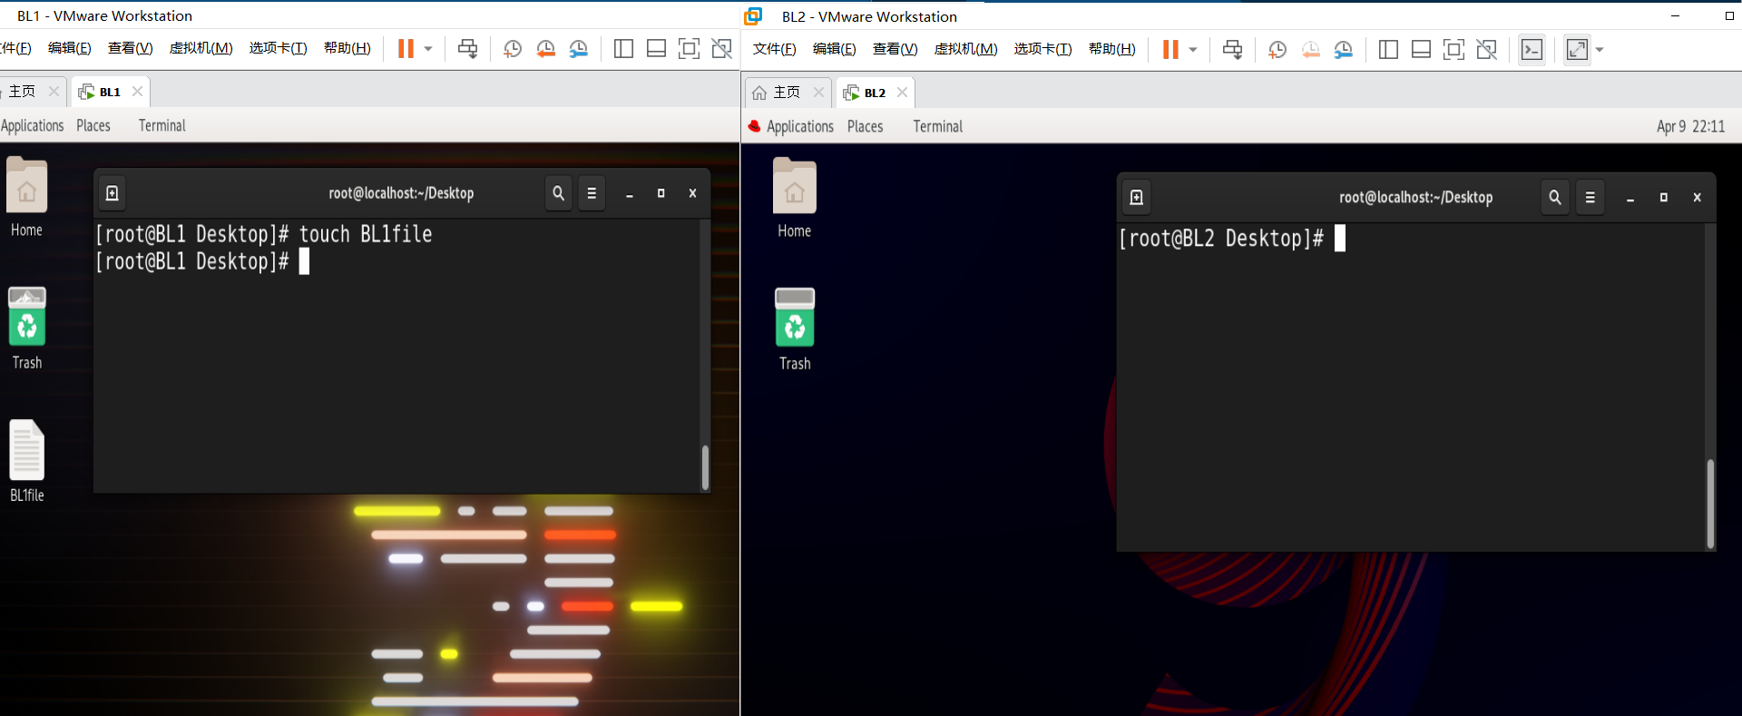Screen dimensions: 1742x716
Task: Click the Apr 9 22:11 clock in BL2
Action: click(1690, 126)
